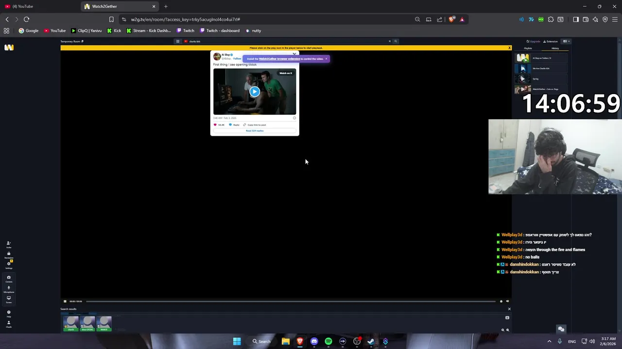This screenshot has height=349, width=622.
Task: Open the Kick bookmark
Action: click(x=114, y=31)
